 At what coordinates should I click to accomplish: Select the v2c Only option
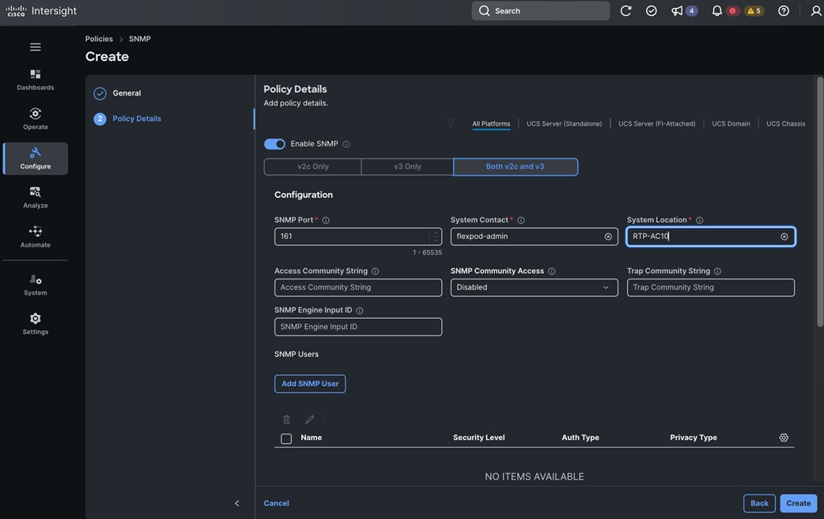click(x=312, y=167)
